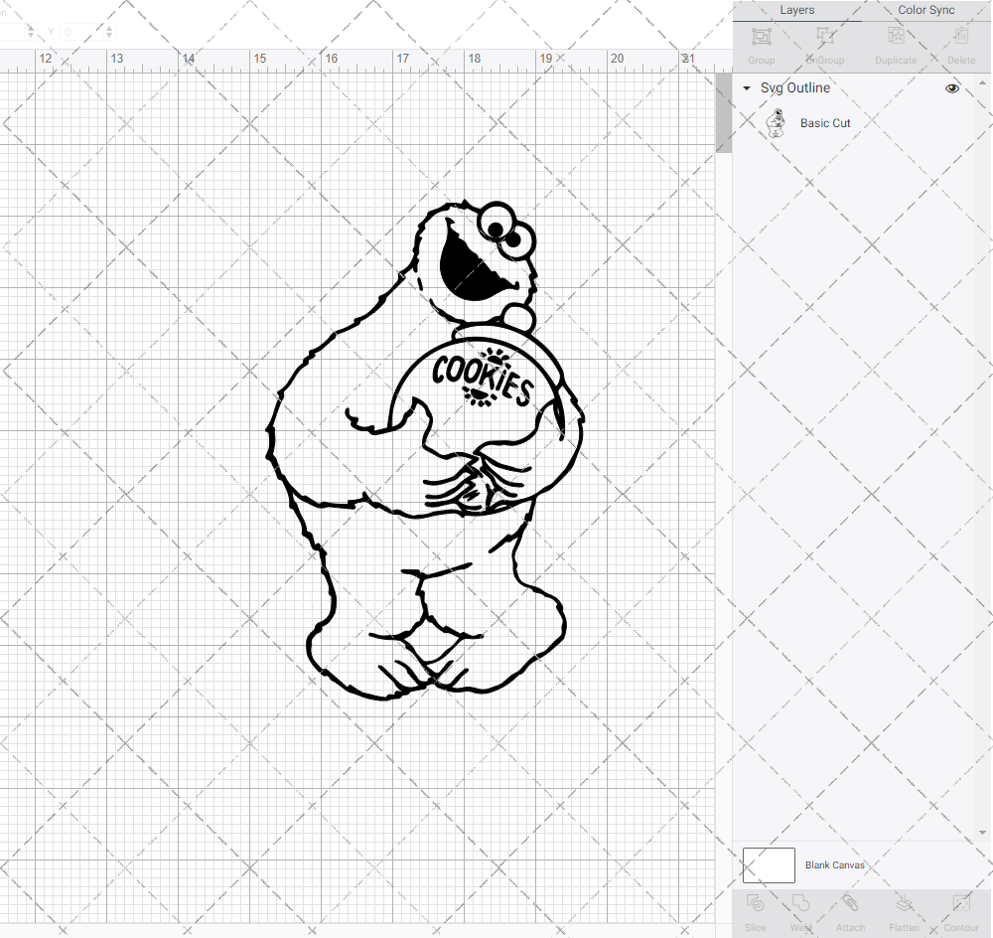This screenshot has width=993, height=938.
Task: Switch to the Color Sync tab
Action: (925, 10)
